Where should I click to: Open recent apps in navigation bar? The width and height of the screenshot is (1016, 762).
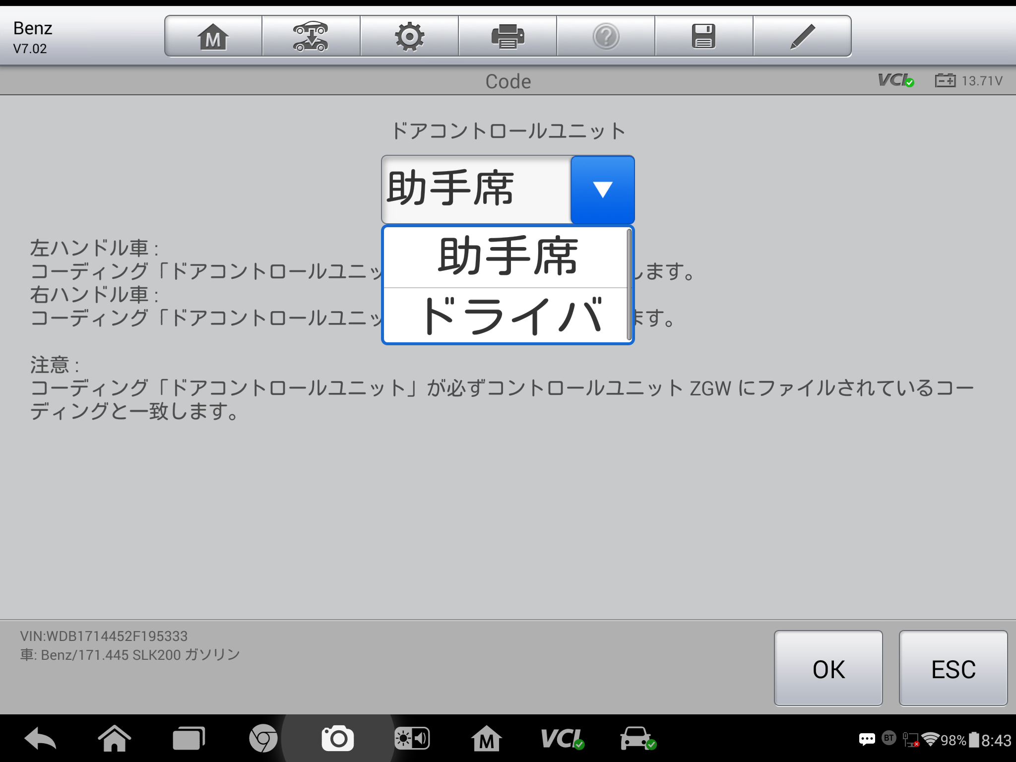(x=189, y=739)
